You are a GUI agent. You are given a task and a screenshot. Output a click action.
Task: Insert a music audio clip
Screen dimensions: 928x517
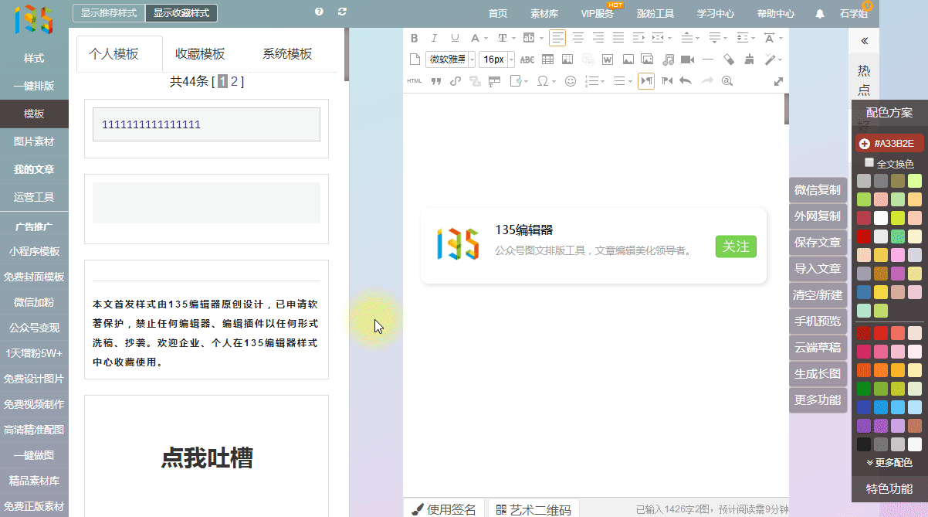[x=668, y=60]
